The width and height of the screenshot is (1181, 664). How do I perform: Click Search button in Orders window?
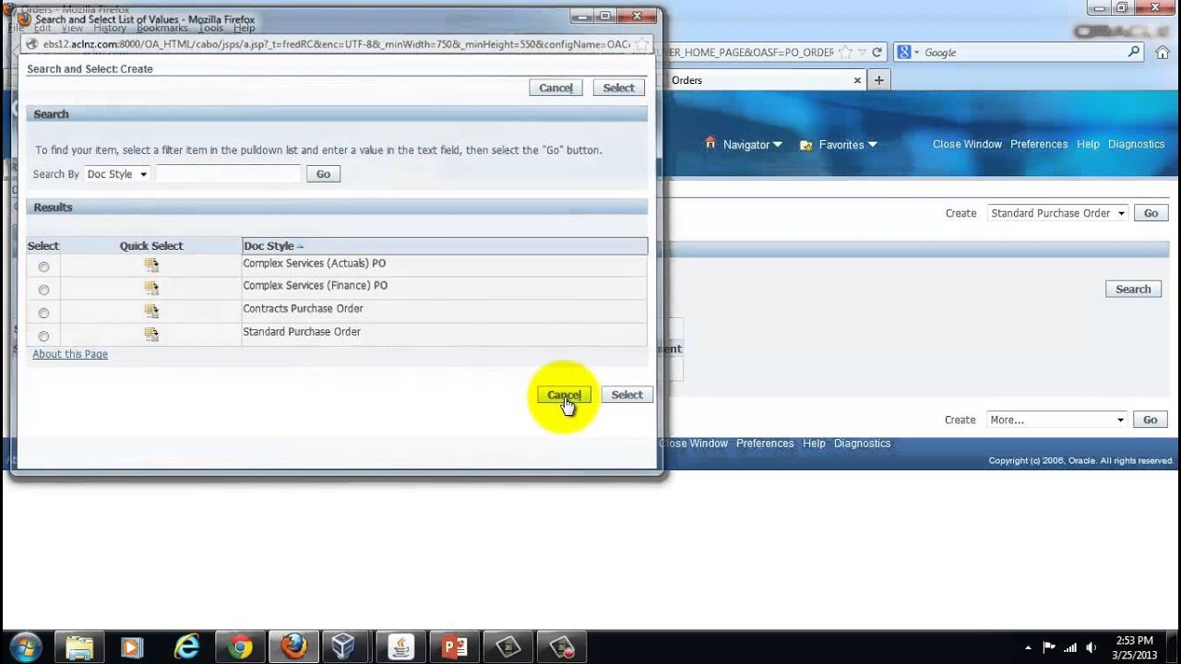point(1133,290)
